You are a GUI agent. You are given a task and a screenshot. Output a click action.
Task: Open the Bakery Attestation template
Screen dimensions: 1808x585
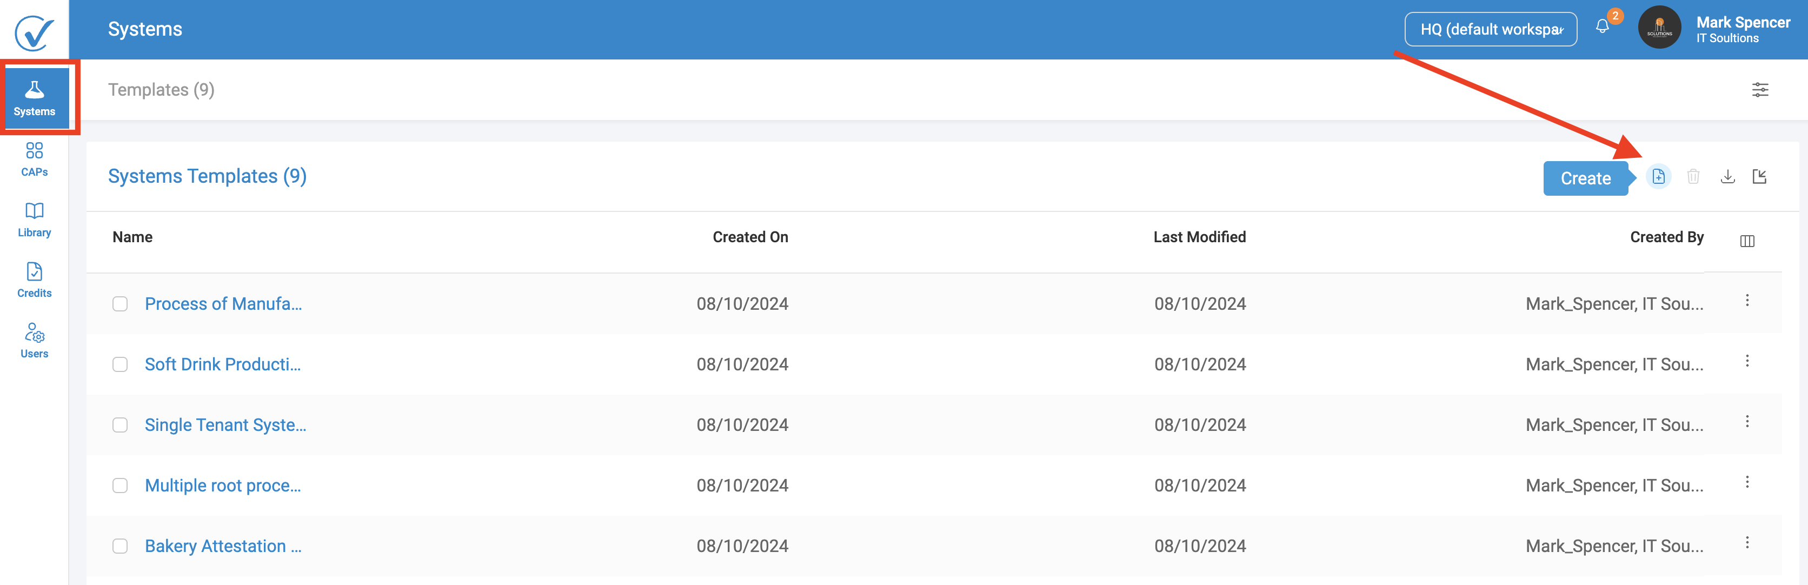223,547
